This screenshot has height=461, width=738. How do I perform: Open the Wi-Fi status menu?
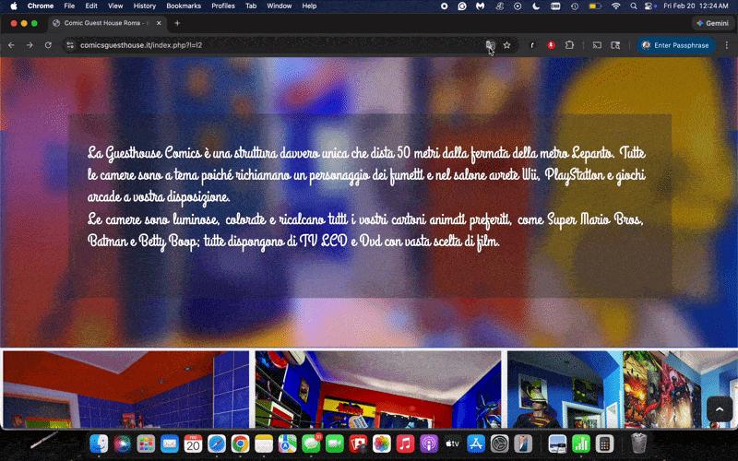(x=615, y=6)
